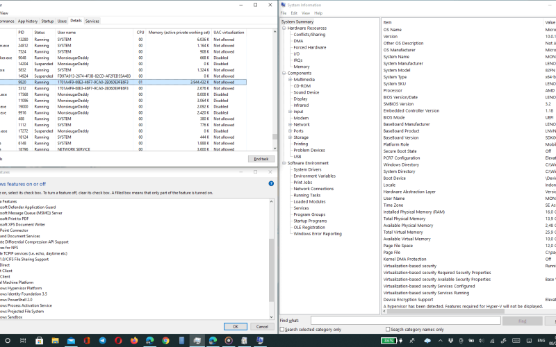This screenshot has height=347, width=556.
Task: Check 'Search category names only'
Action: click(388, 329)
